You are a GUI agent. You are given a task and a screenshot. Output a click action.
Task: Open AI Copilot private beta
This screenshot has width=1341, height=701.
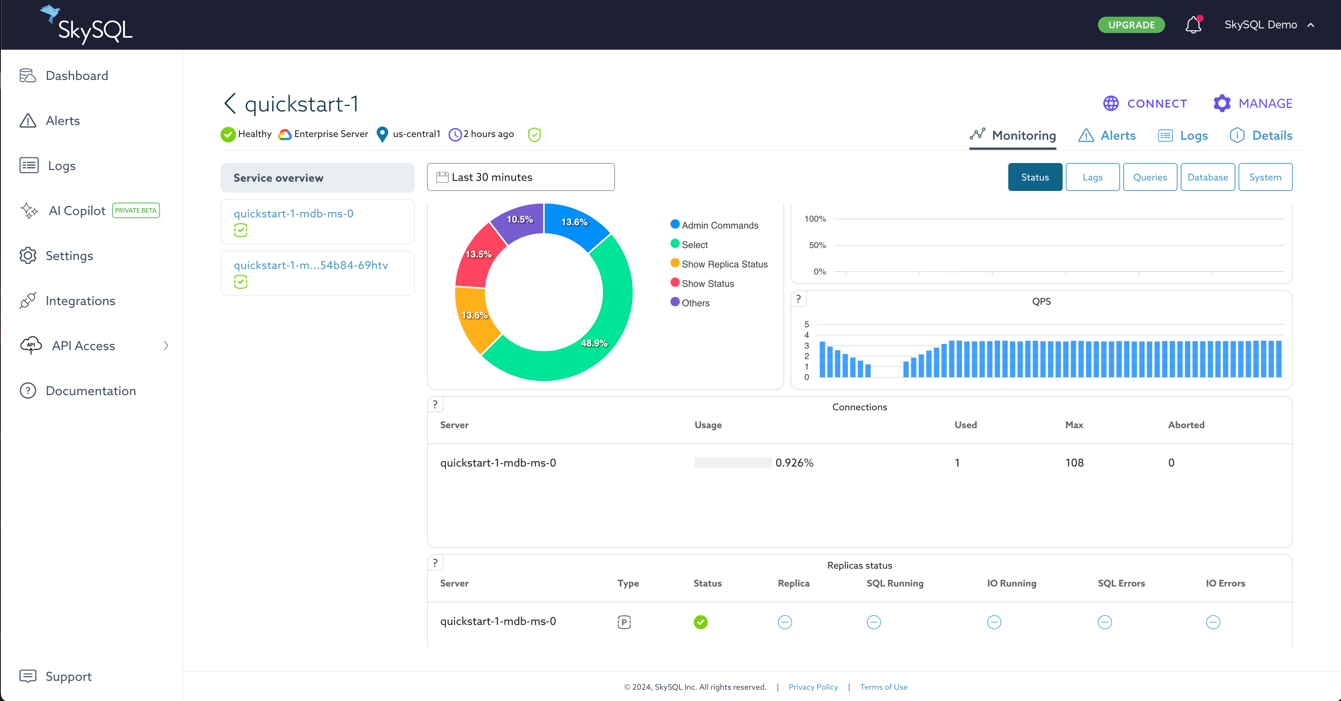(x=77, y=210)
